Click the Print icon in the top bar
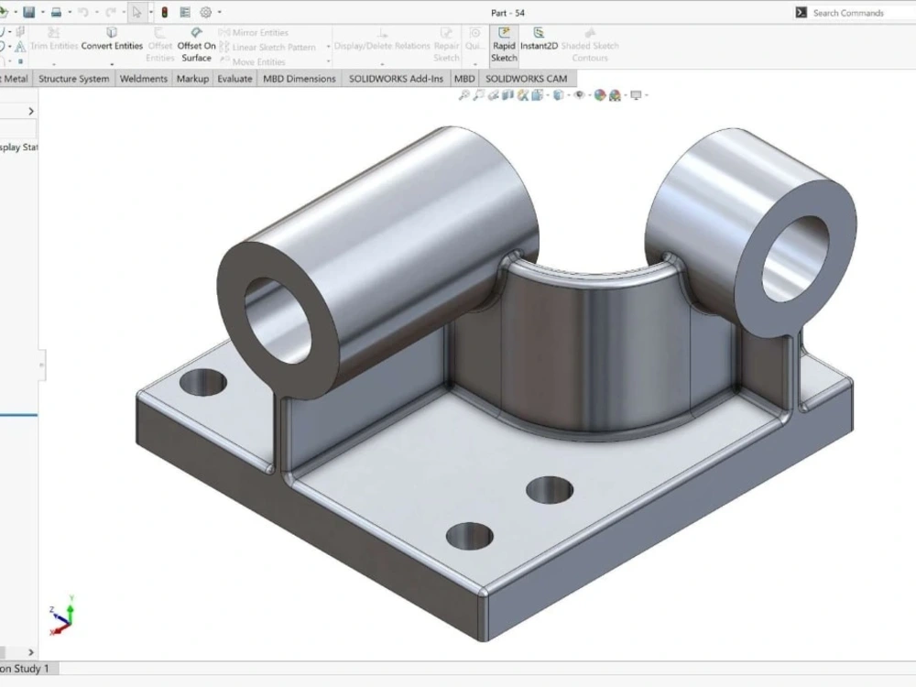916x687 pixels. [x=56, y=12]
